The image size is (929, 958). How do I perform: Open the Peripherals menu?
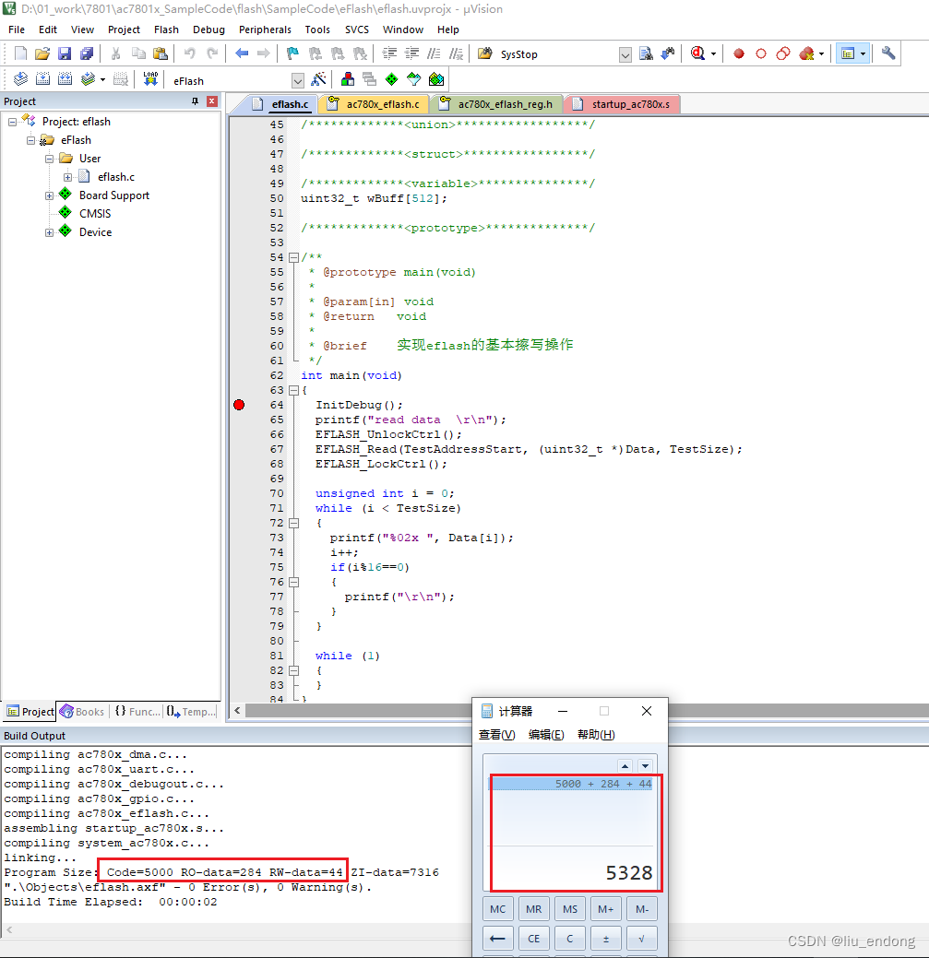(265, 30)
